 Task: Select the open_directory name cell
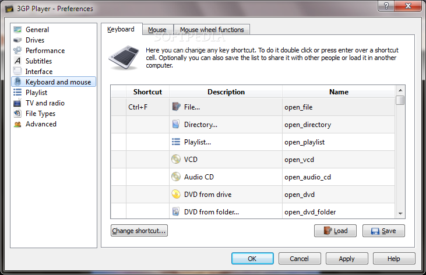(x=339, y=125)
